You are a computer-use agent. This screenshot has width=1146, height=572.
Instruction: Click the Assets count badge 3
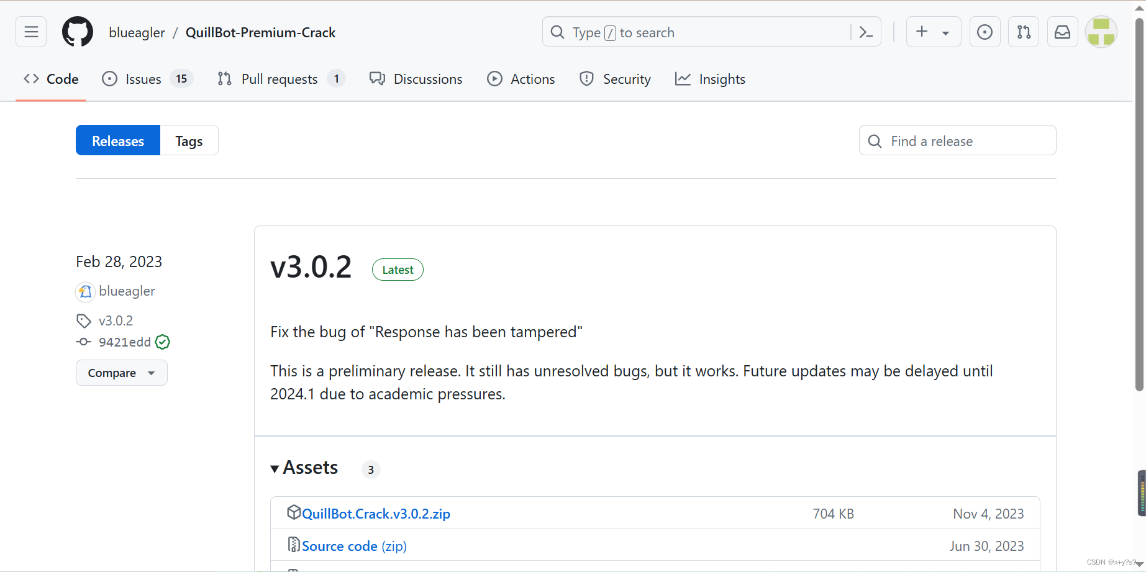[371, 470]
